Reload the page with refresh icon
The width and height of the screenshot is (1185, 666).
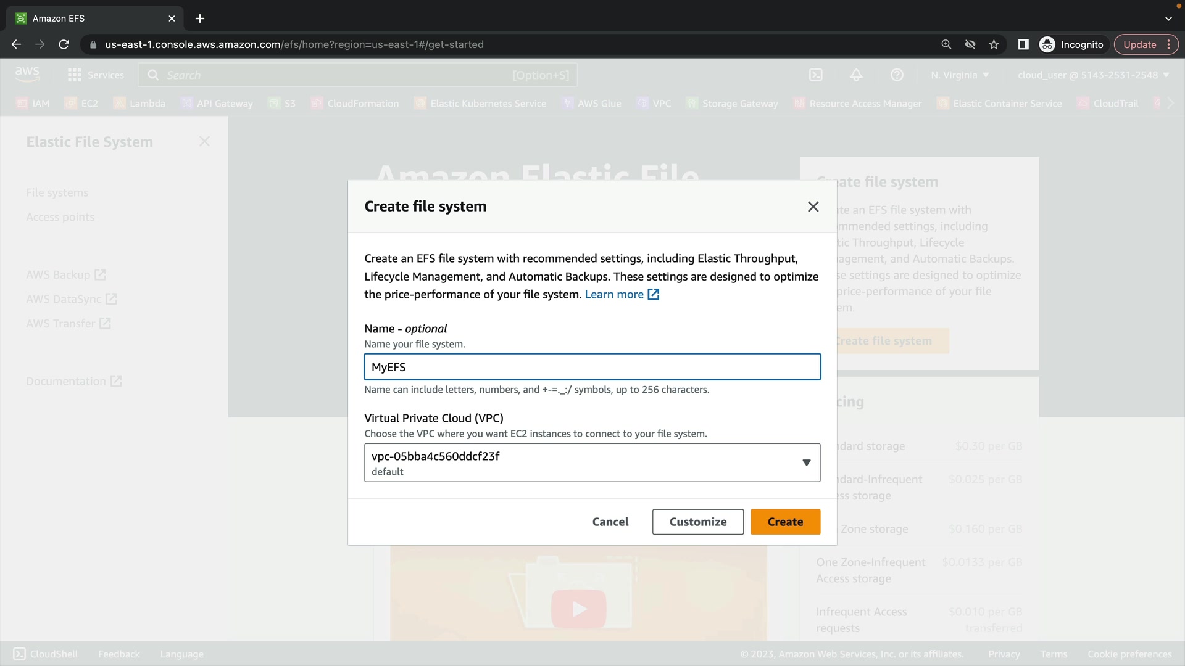tap(64, 44)
